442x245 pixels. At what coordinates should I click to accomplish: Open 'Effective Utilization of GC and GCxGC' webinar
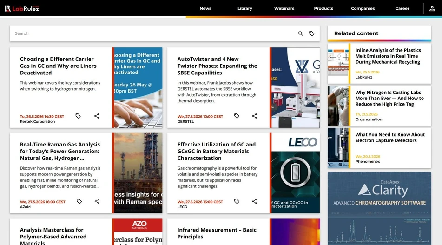pos(217,152)
